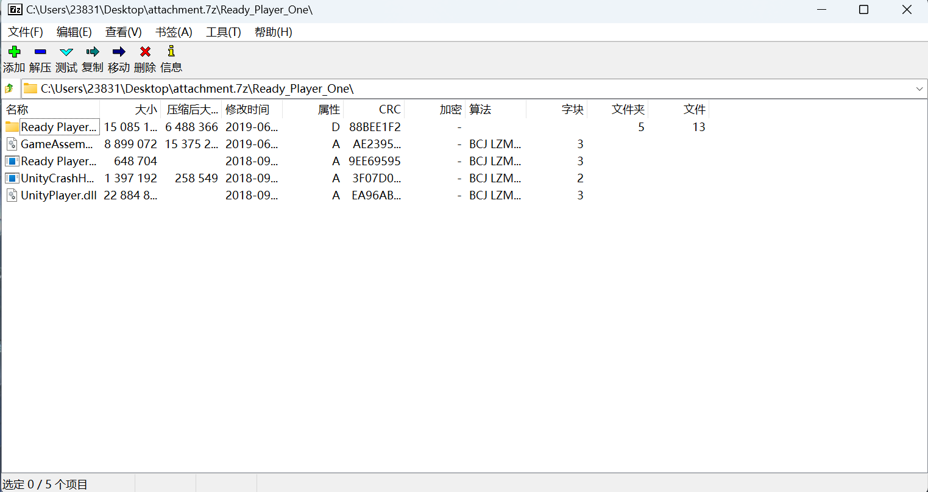
Task: Click the blue minus 解压 (Extract) icon
Action: click(x=40, y=52)
